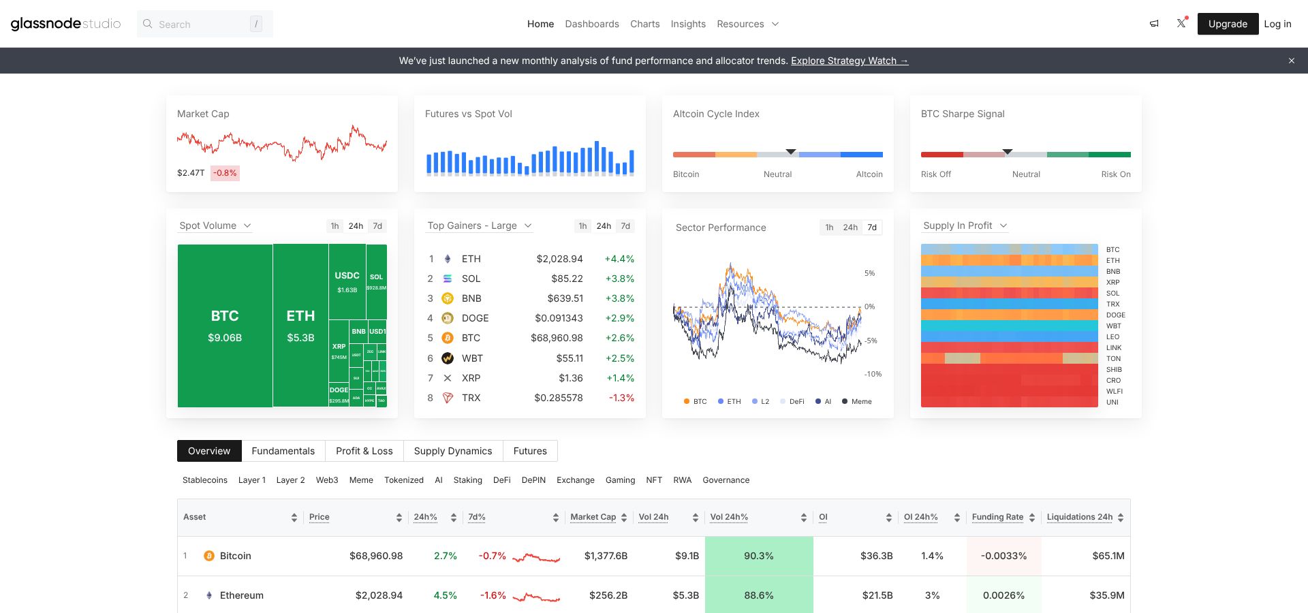
Task: Click the Altcoin Cycle Index gauge bar
Action: point(777,155)
